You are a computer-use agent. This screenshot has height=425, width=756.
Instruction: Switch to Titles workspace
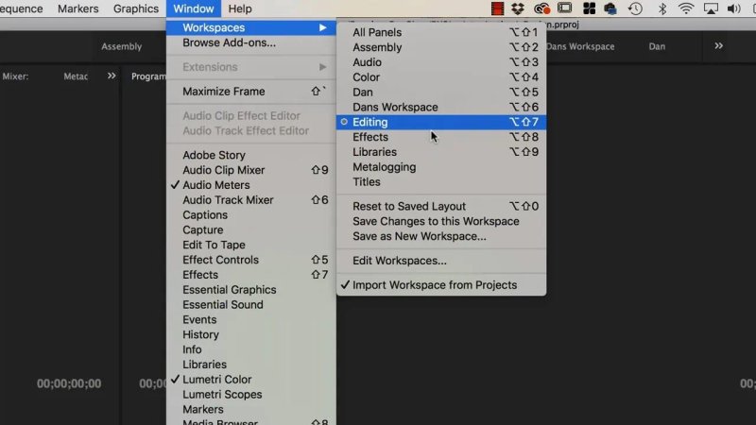tap(441, 182)
